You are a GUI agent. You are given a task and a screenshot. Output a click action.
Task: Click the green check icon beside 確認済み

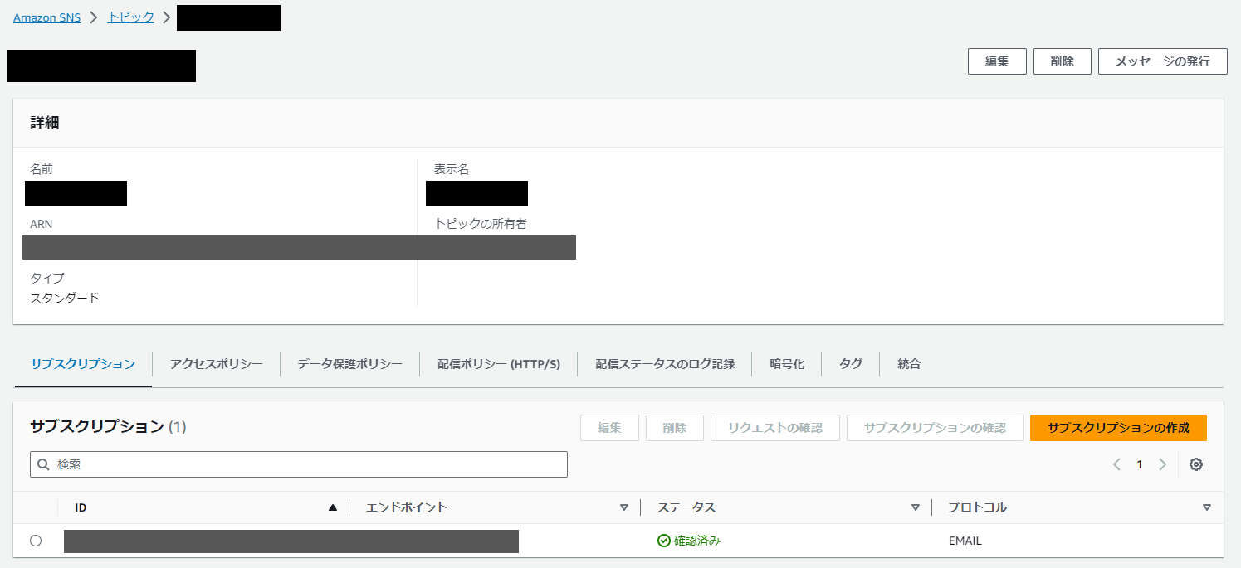tap(664, 541)
